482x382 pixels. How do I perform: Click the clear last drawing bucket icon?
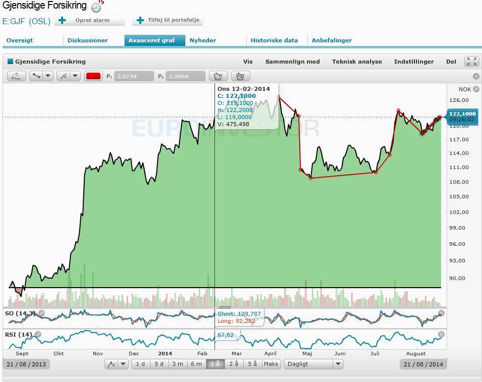pos(218,76)
